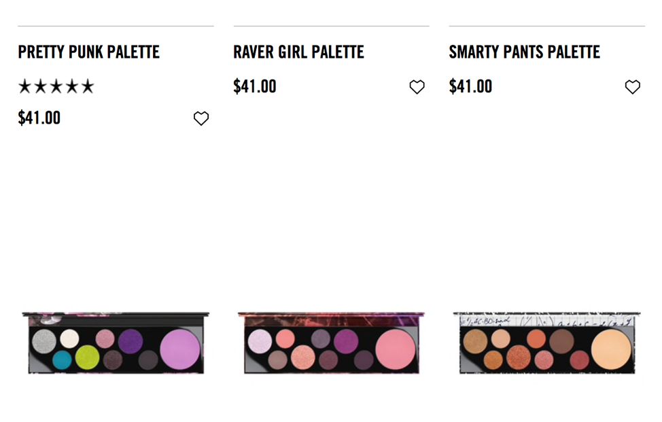Click the heart icon for Smarty Pants Palette
The height and width of the screenshot is (422, 662).
(632, 87)
